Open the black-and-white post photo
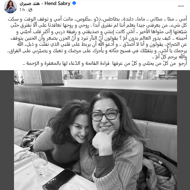The width and height of the screenshot is (190, 190). (96, 130)
